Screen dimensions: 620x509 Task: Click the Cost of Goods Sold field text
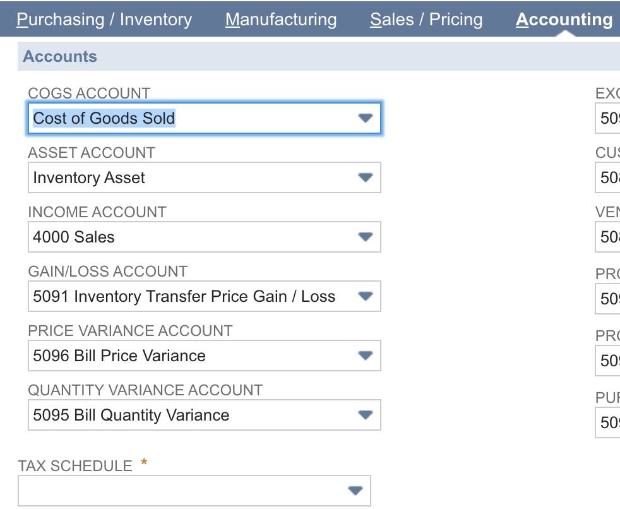(104, 118)
